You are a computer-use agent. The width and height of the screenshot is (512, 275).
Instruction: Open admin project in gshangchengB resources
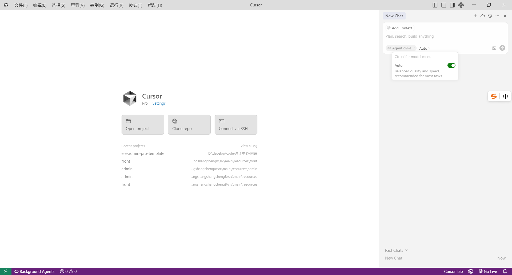point(189,169)
